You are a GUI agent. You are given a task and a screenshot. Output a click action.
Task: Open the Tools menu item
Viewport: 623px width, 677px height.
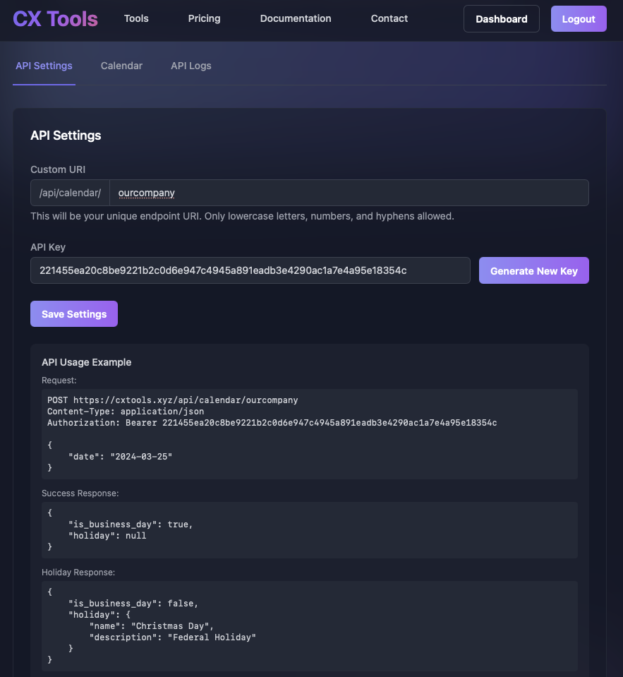(x=135, y=19)
